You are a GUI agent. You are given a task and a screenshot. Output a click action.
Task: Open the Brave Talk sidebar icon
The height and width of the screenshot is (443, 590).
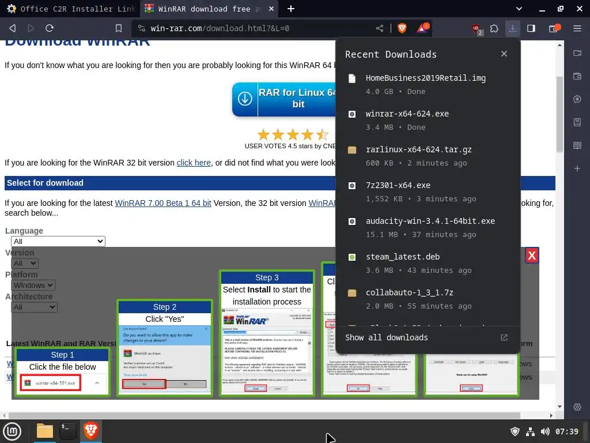(577, 53)
